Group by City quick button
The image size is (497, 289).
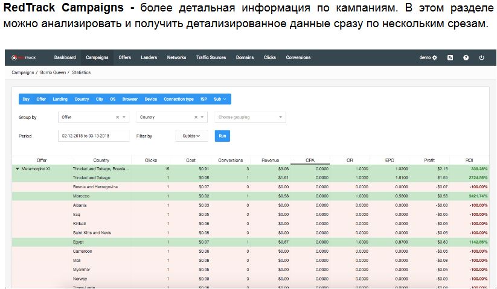pyautogui.click(x=100, y=99)
